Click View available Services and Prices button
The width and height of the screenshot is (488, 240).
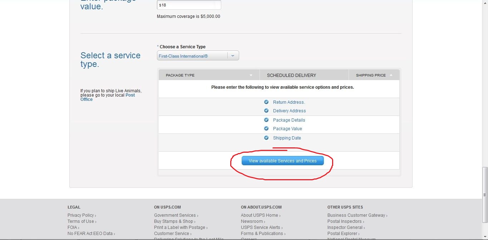(x=282, y=161)
